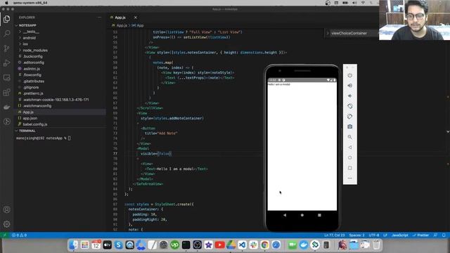Rotate the emulator left
This screenshot has width=450, height=253.
[x=350, y=106]
